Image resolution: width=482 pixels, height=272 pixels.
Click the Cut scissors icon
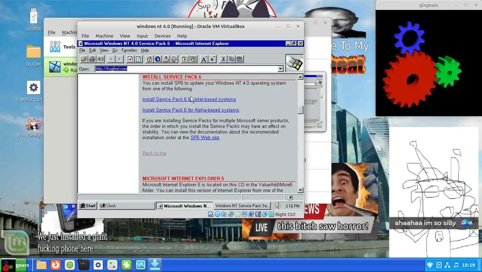(223, 59)
